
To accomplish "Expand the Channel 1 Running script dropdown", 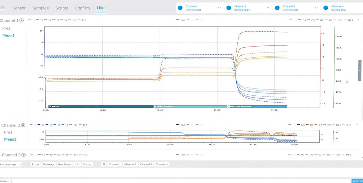I will (219, 8).
